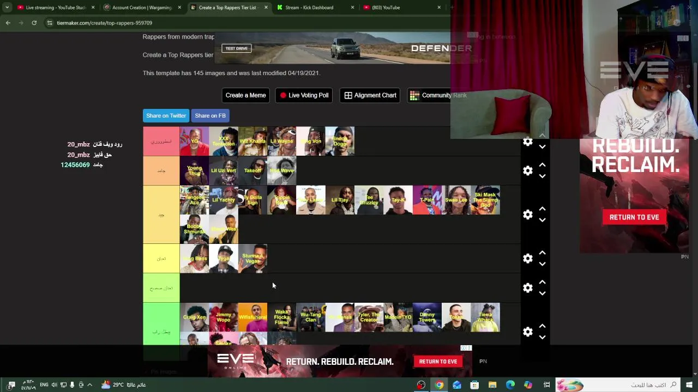698x392 pixels.
Task: Reload the tiermaker page
Action: tap(34, 23)
